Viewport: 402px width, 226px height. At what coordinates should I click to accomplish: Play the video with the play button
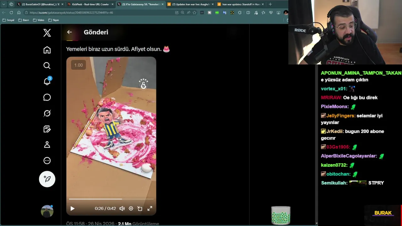[73, 208]
